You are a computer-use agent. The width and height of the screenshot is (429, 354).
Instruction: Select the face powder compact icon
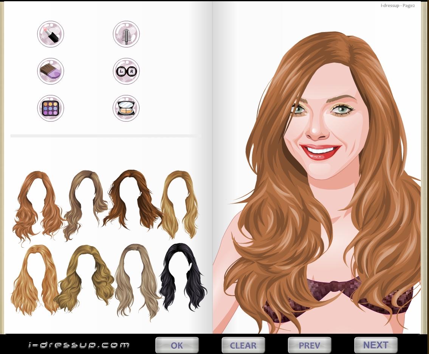126,108
